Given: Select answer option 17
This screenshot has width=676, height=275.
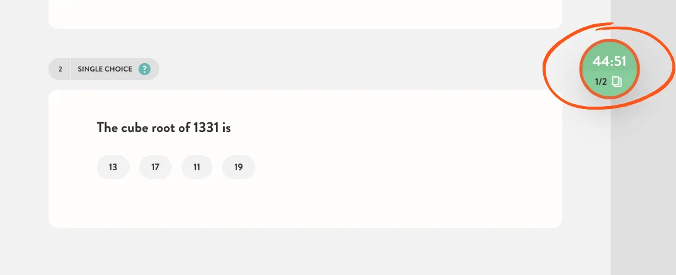Looking at the screenshot, I should tap(155, 167).
